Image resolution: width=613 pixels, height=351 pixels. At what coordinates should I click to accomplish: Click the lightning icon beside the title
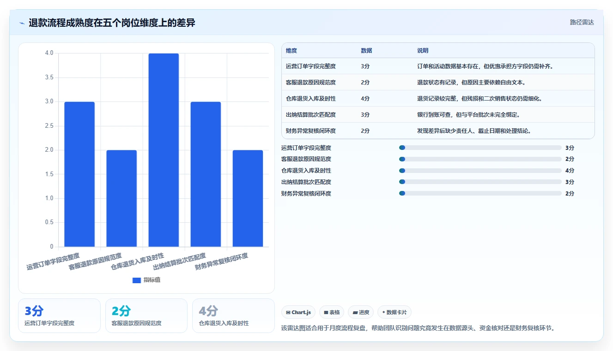pos(22,23)
